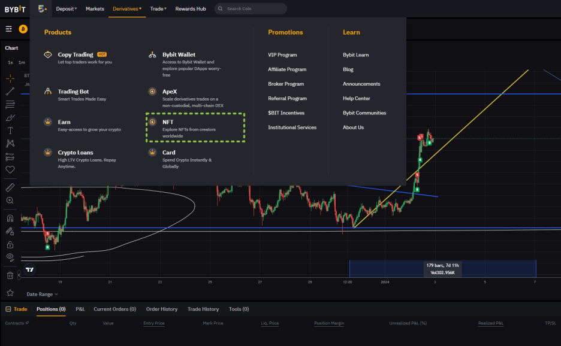Select the 1m timeframe

click(x=22, y=62)
